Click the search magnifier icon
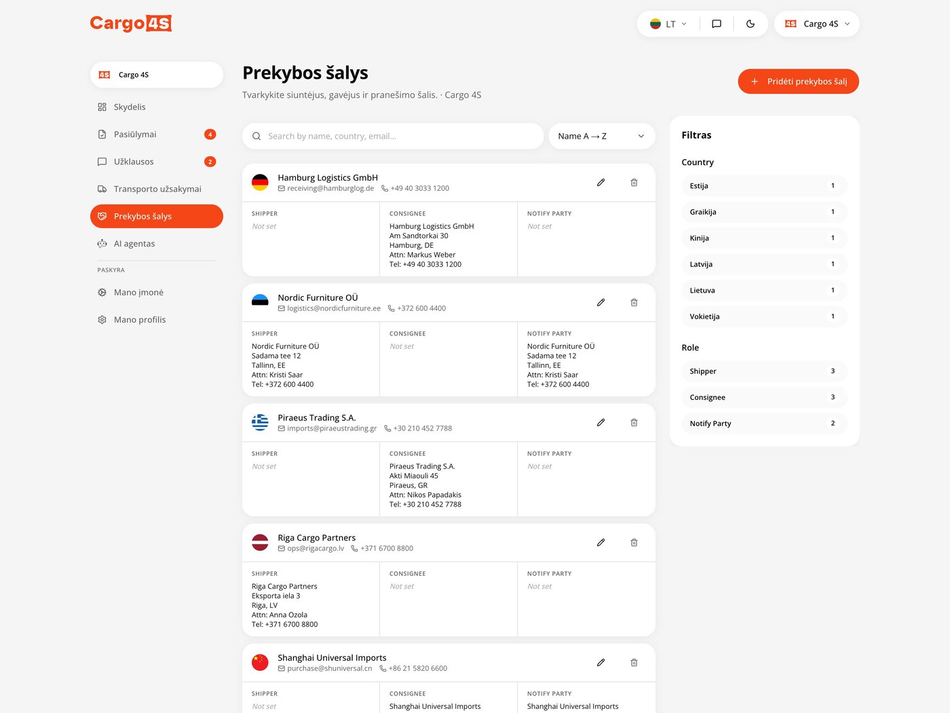The height and width of the screenshot is (713, 950). [x=256, y=136]
